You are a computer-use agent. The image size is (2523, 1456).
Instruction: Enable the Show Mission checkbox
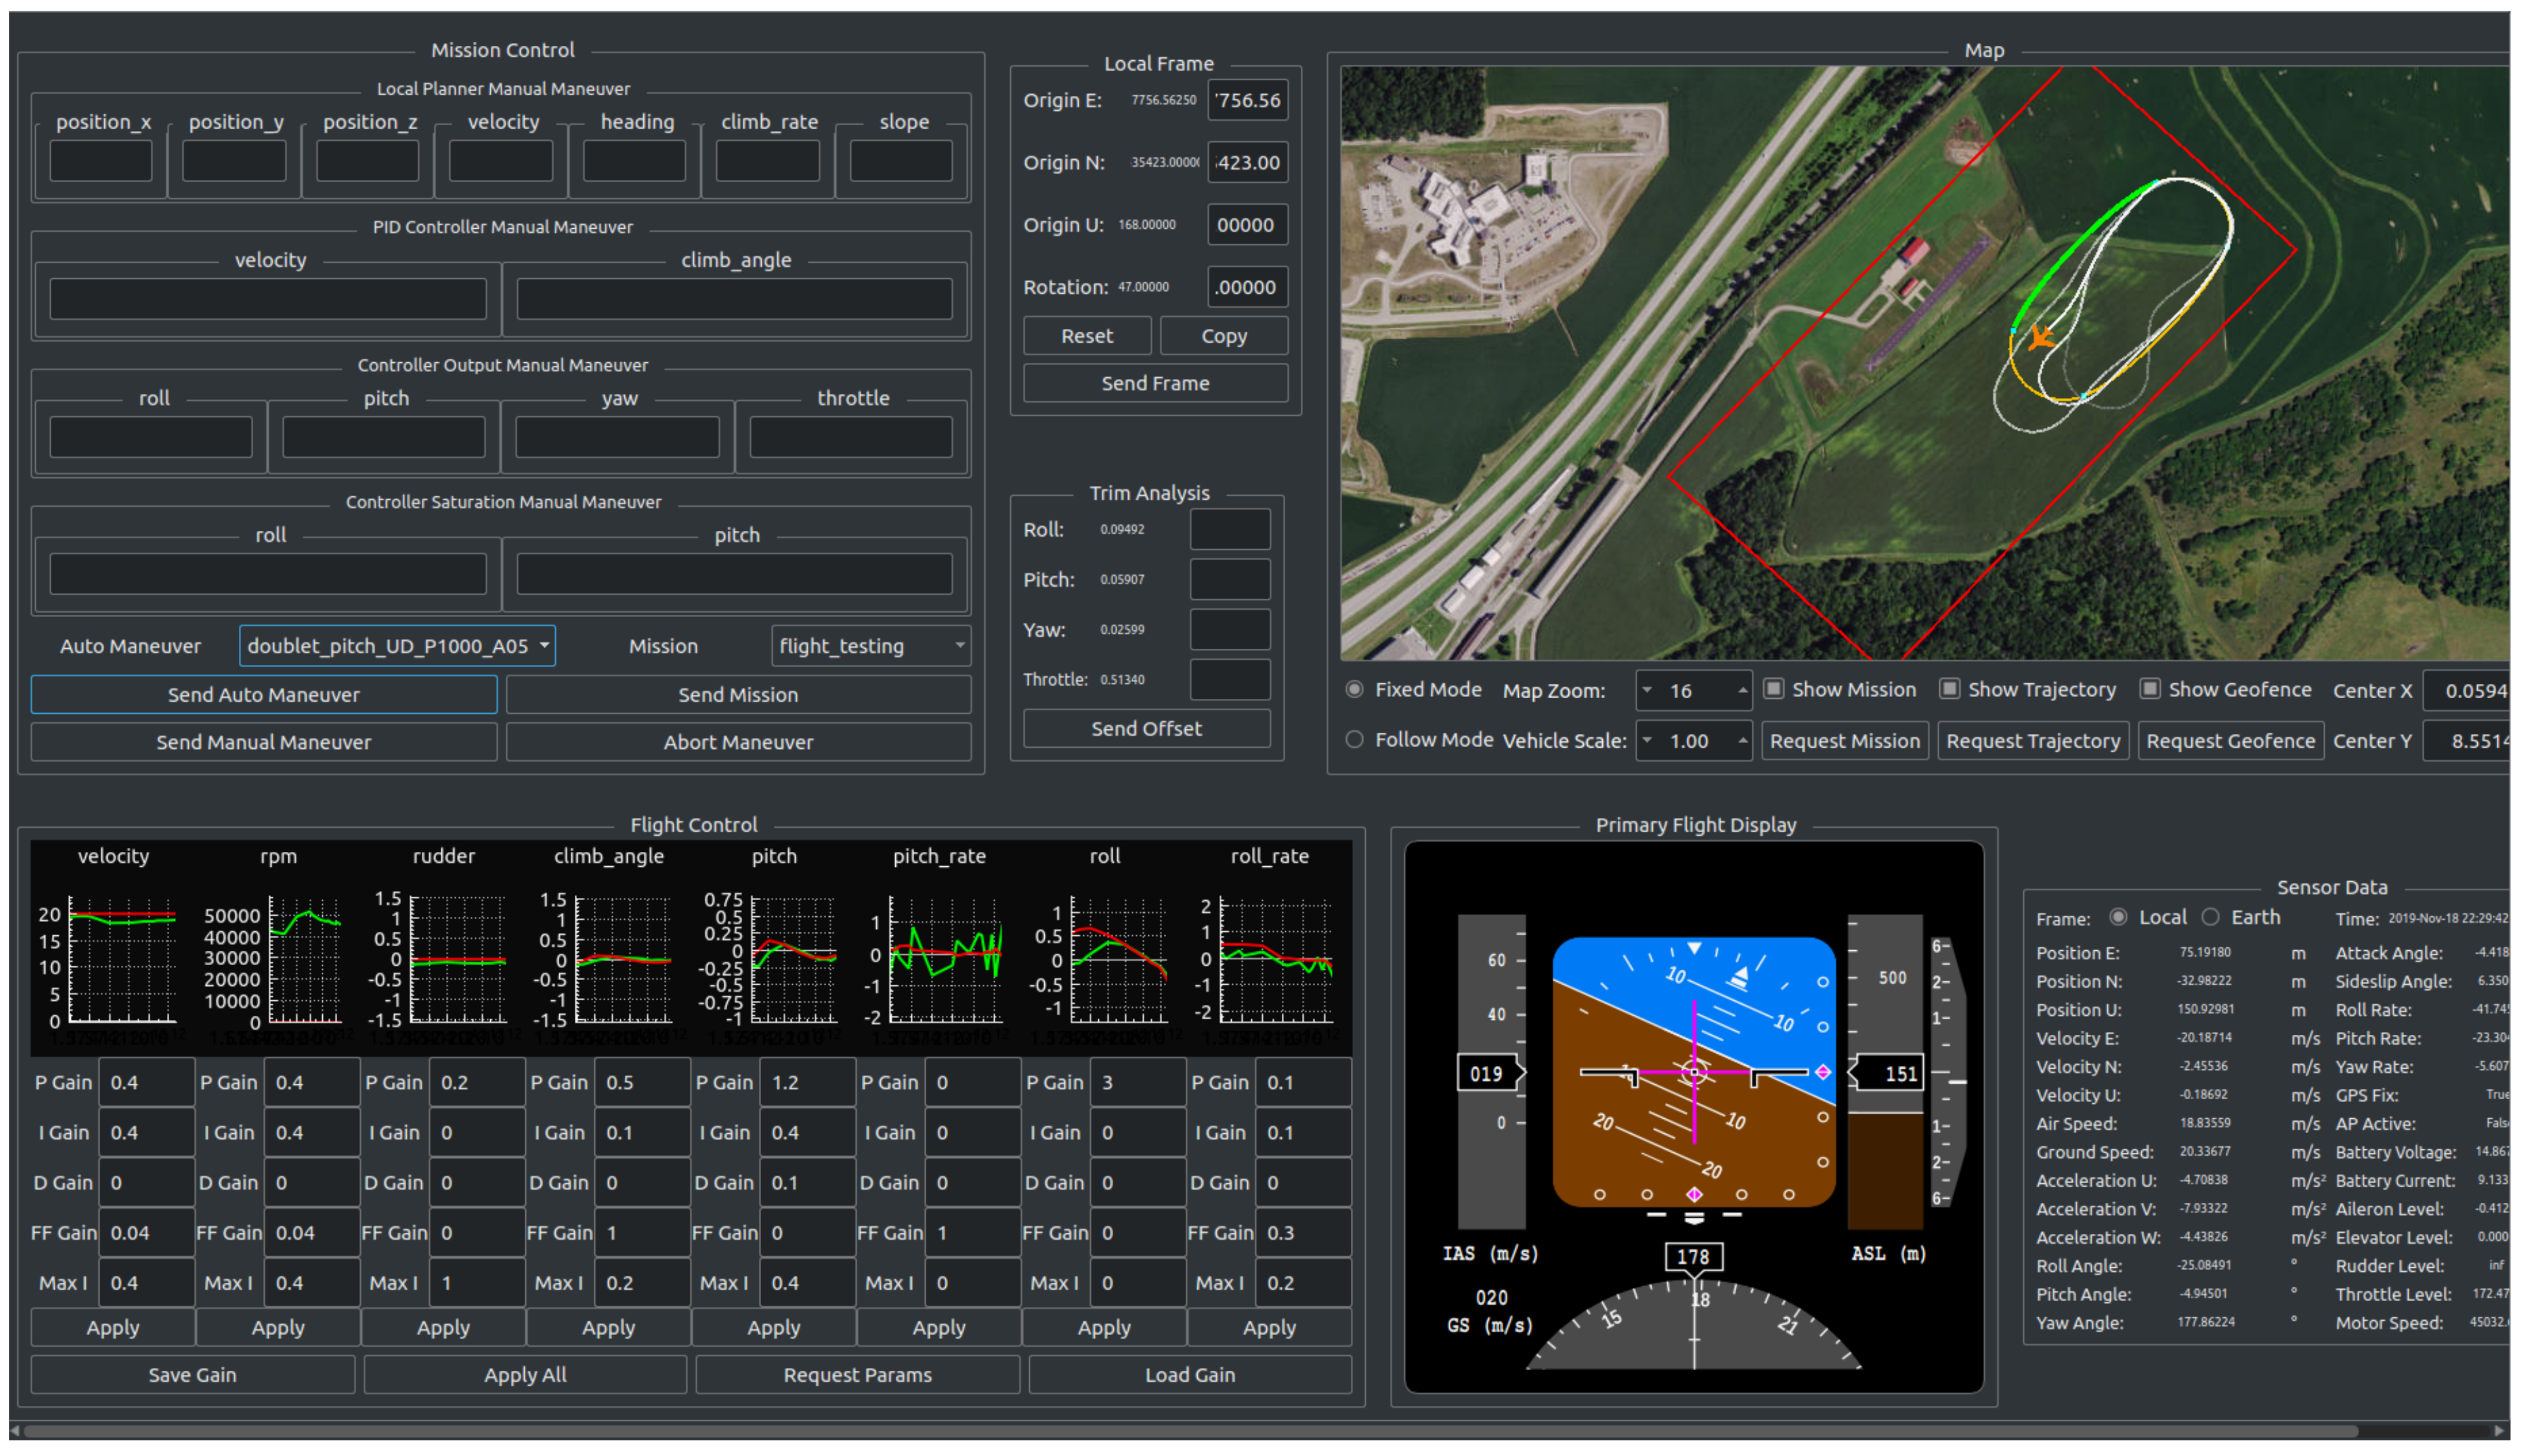point(1773,689)
